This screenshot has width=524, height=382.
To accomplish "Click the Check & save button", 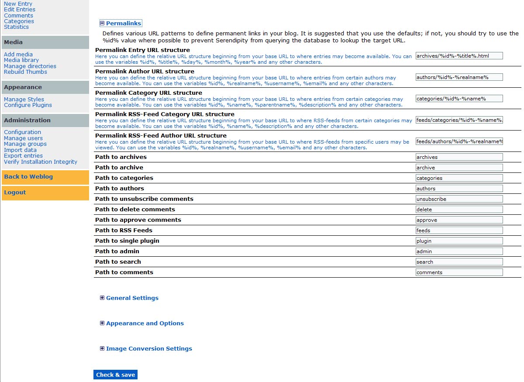I will (115, 374).
